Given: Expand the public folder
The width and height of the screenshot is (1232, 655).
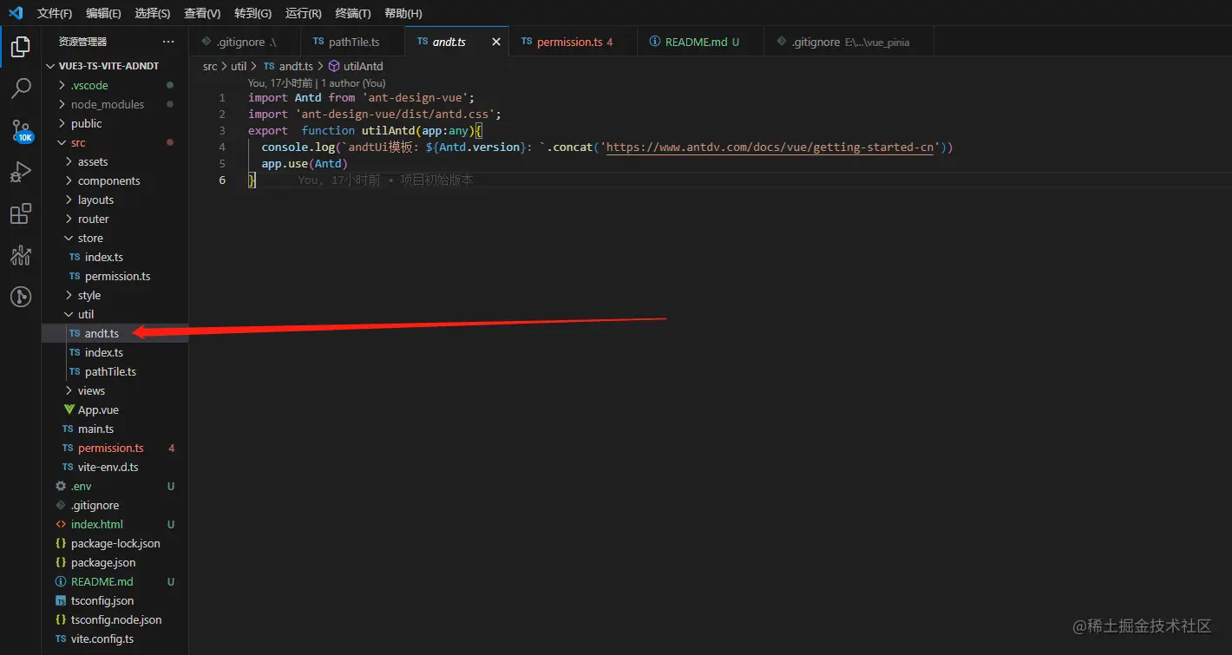Looking at the screenshot, I should pyautogui.click(x=62, y=123).
